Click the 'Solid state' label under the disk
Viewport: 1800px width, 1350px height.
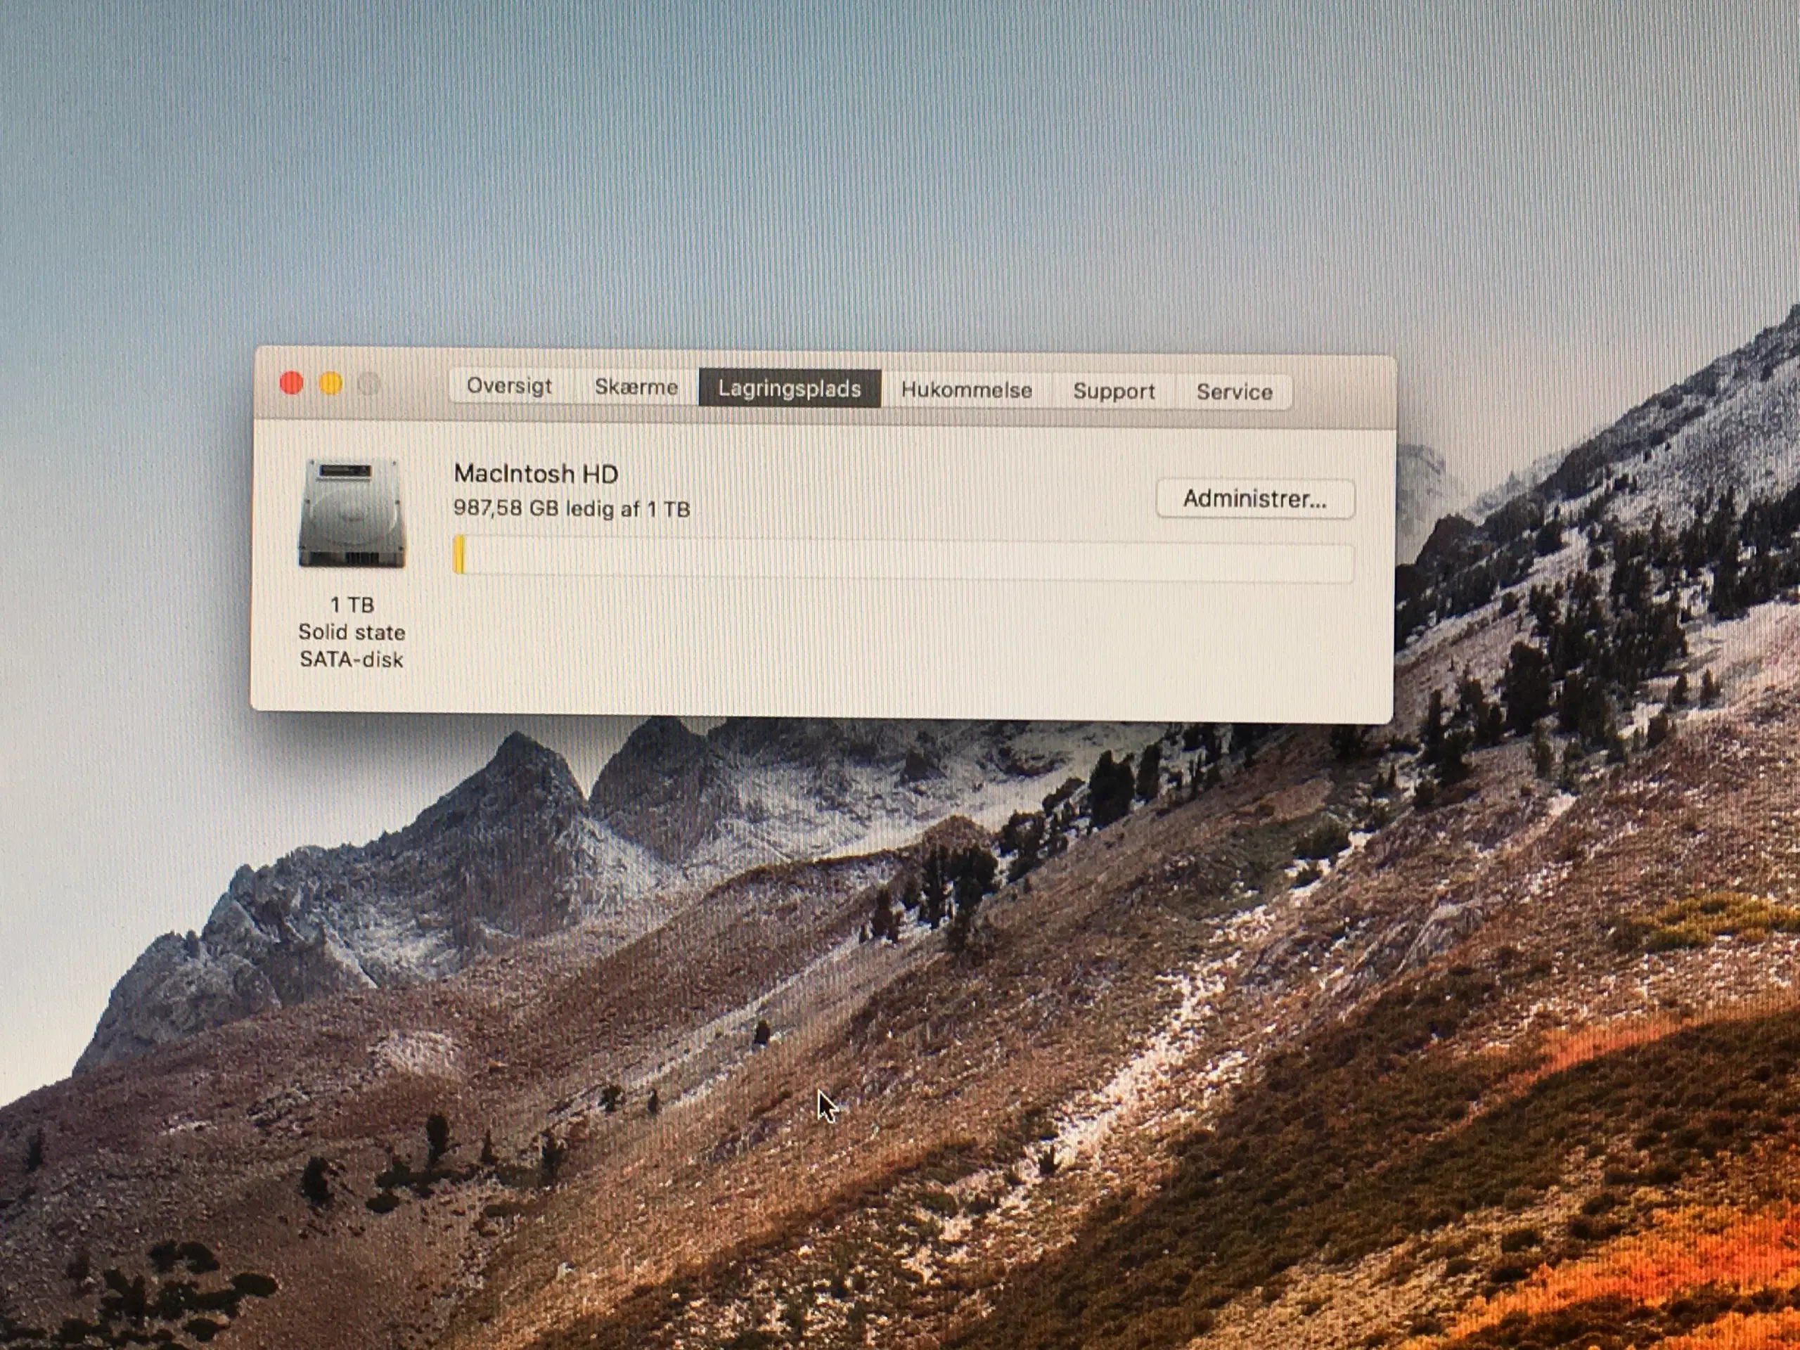pos(352,632)
